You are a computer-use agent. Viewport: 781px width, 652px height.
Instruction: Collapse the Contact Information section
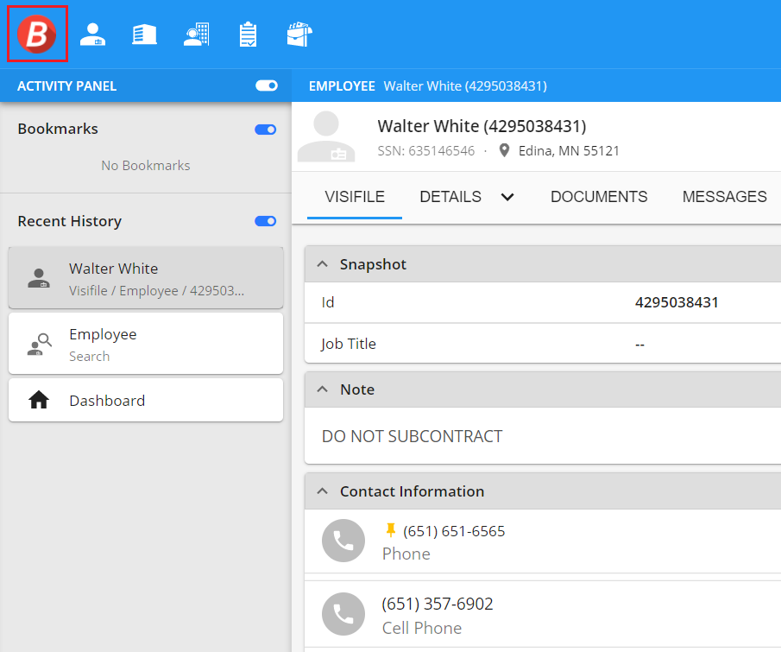click(323, 491)
